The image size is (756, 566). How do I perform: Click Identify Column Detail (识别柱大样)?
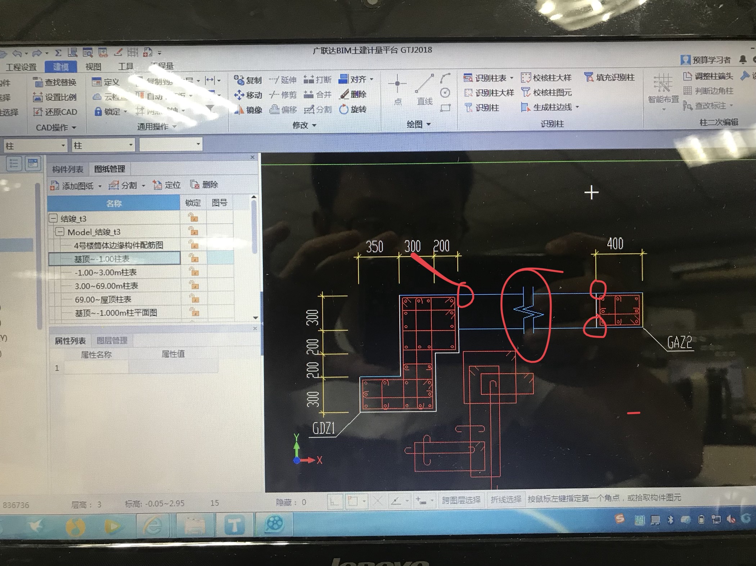pyautogui.click(x=489, y=93)
